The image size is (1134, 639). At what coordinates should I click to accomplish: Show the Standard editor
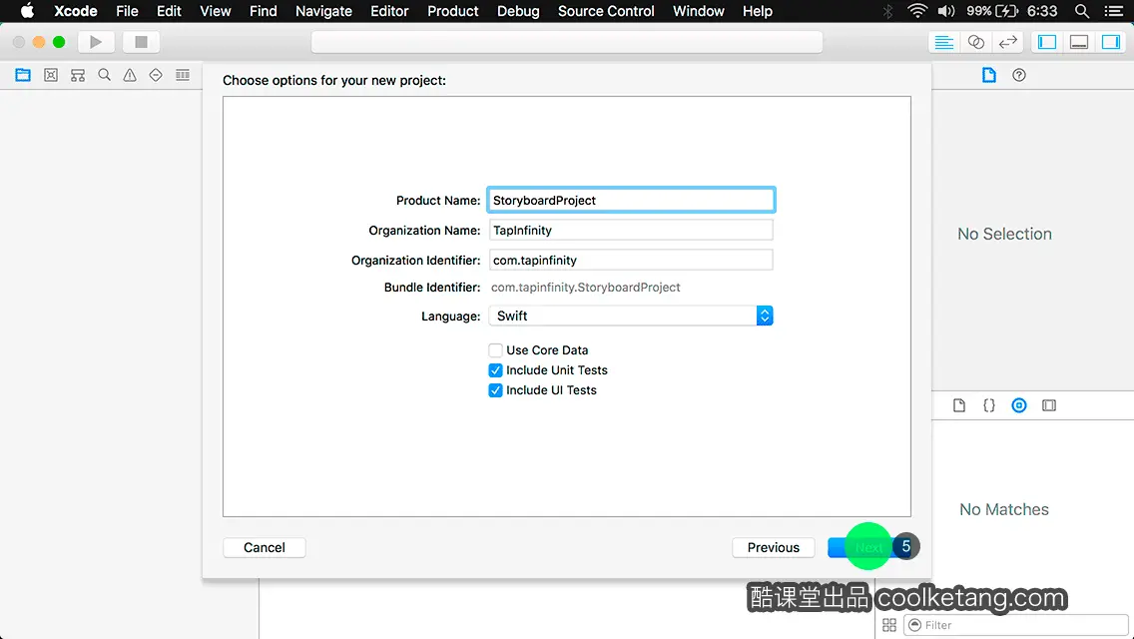[x=943, y=42]
